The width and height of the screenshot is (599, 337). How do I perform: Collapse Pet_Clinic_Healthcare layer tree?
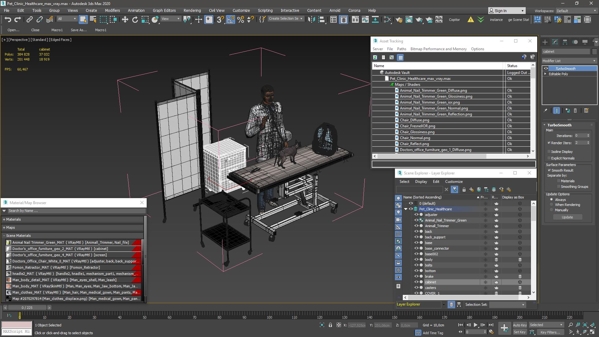pyautogui.click(x=406, y=209)
